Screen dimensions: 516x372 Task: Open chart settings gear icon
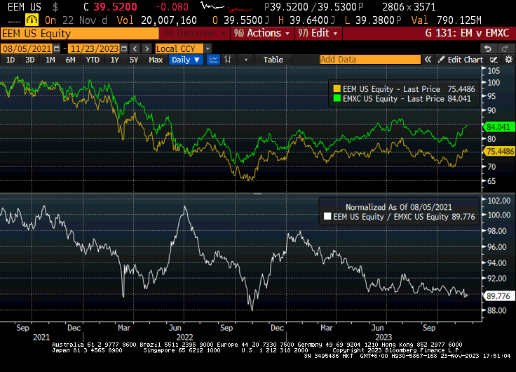pos(509,60)
